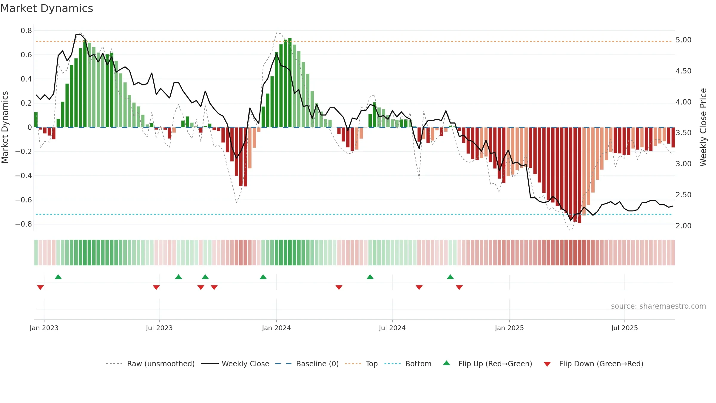Click the red flip-down marker in spring 2024
The image size is (716, 403).
pos(339,287)
